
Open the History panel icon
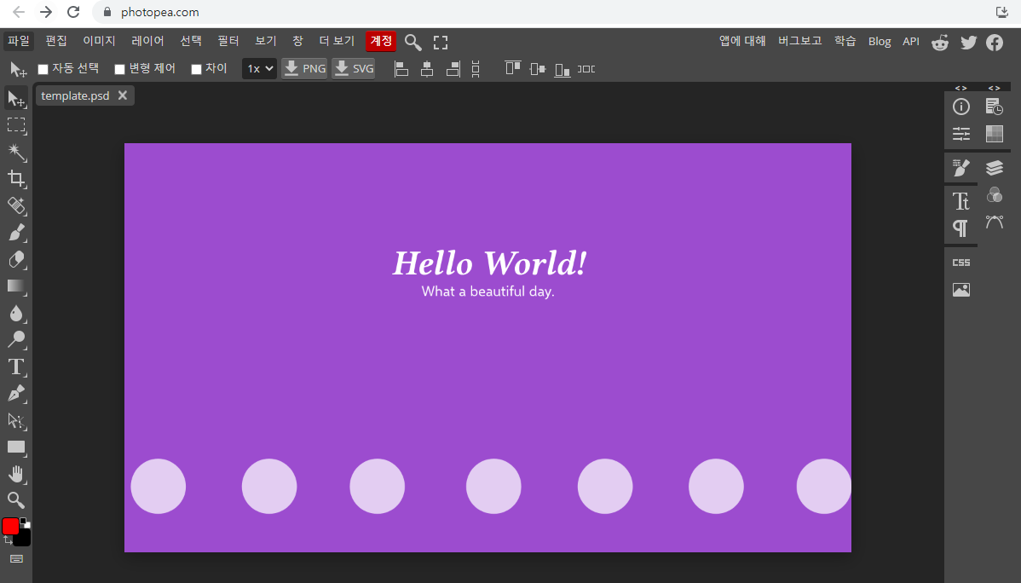coord(995,107)
